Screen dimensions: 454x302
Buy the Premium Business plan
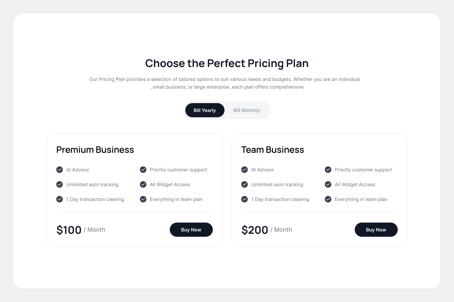click(x=191, y=230)
